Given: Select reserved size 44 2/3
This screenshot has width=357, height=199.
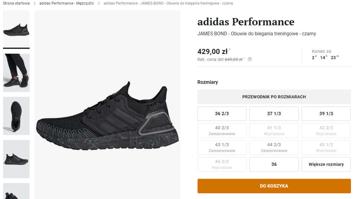Looking at the screenshot, I should (x=274, y=147).
